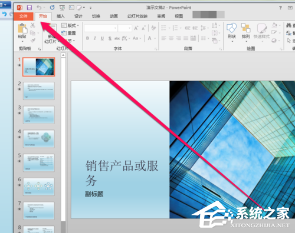Viewport: 295px width, 233px height.
Task: Click the 重置 Reset button
Action: coord(68,33)
